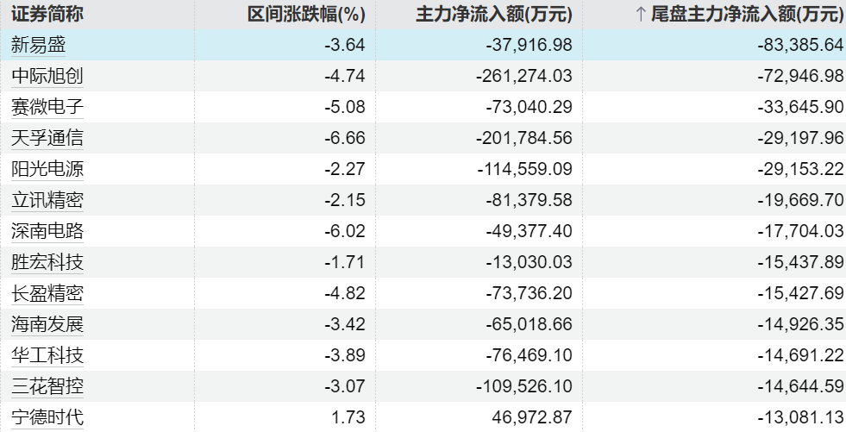Open stock link 海南发展
The image size is (846, 432).
(47, 324)
